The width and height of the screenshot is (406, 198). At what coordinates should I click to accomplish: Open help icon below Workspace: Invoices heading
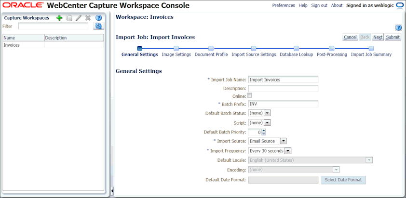pyautogui.click(x=398, y=27)
